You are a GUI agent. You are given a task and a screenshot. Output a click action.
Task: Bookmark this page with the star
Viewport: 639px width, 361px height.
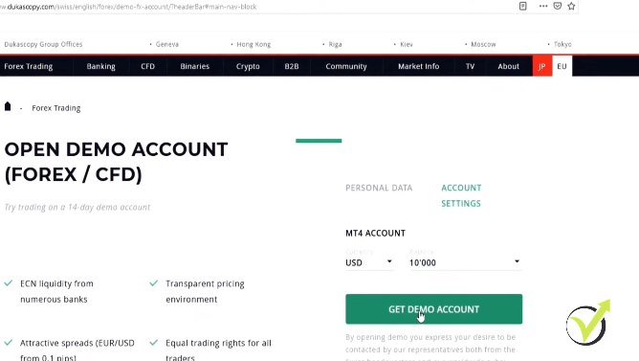point(571,6)
